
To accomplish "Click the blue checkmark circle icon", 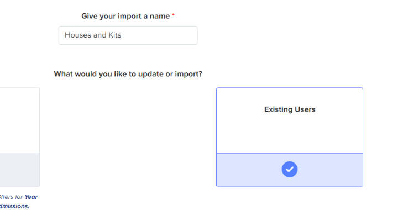I will [x=289, y=169].
